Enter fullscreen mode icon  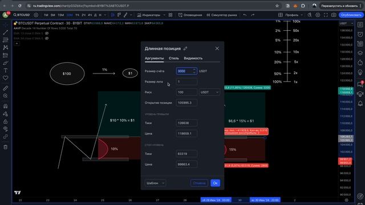pos(326,15)
